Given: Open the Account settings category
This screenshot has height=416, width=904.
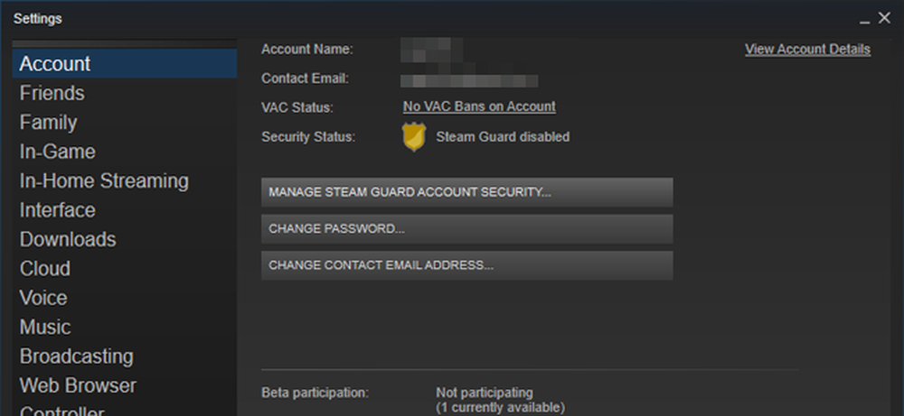Looking at the screenshot, I should click(x=125, y=63).
